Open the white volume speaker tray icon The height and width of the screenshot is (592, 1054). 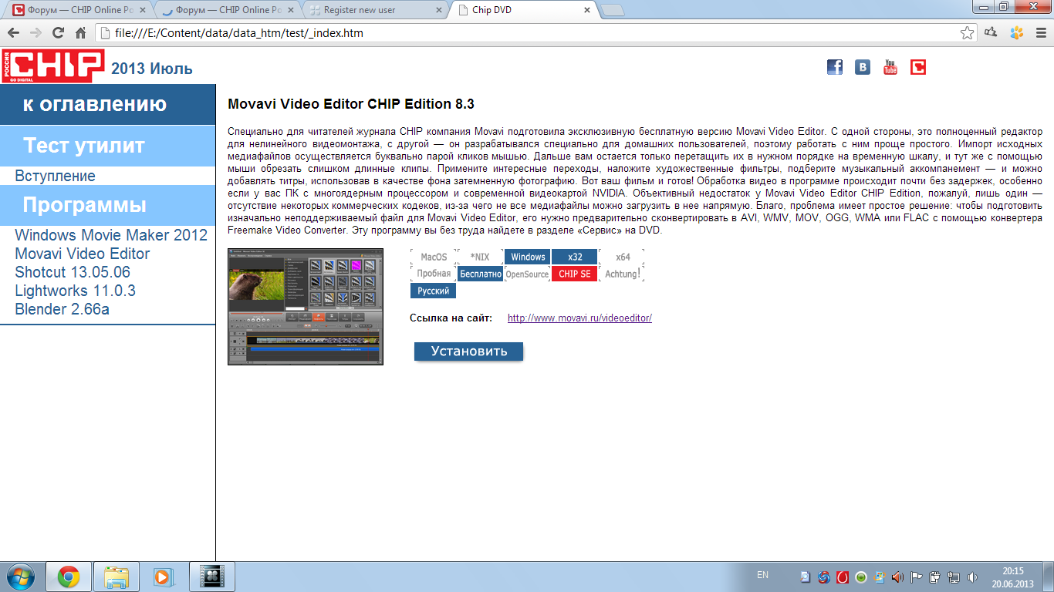972,577
